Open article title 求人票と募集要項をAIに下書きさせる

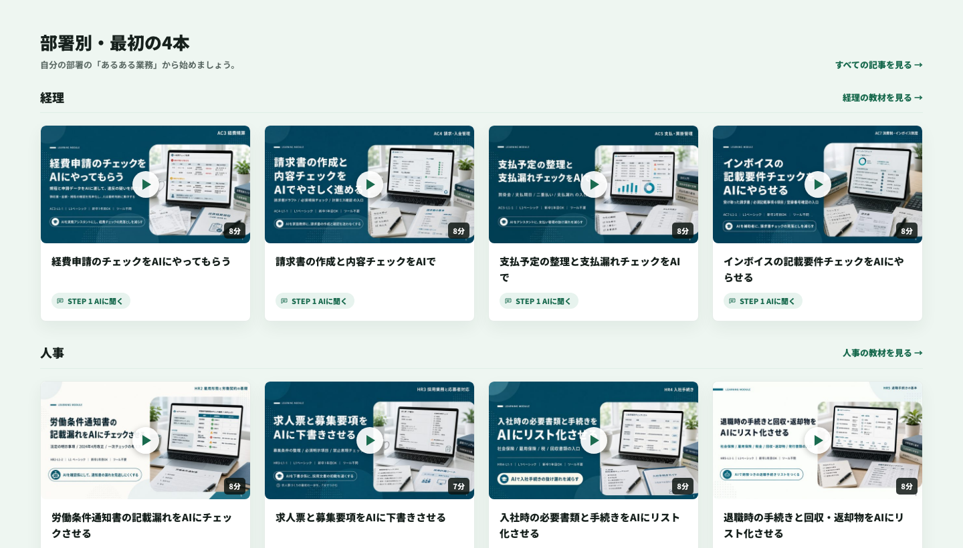click(360, 517)
